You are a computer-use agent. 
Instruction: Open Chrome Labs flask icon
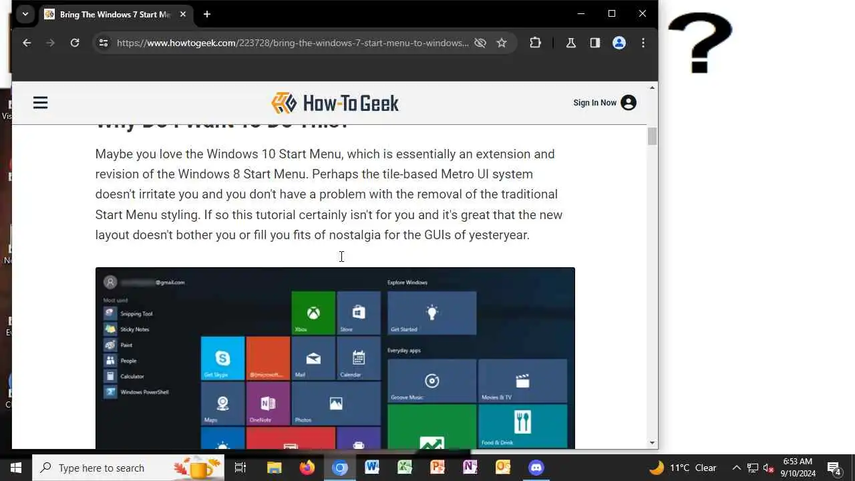pyautogui.click(x=570, y=43)
